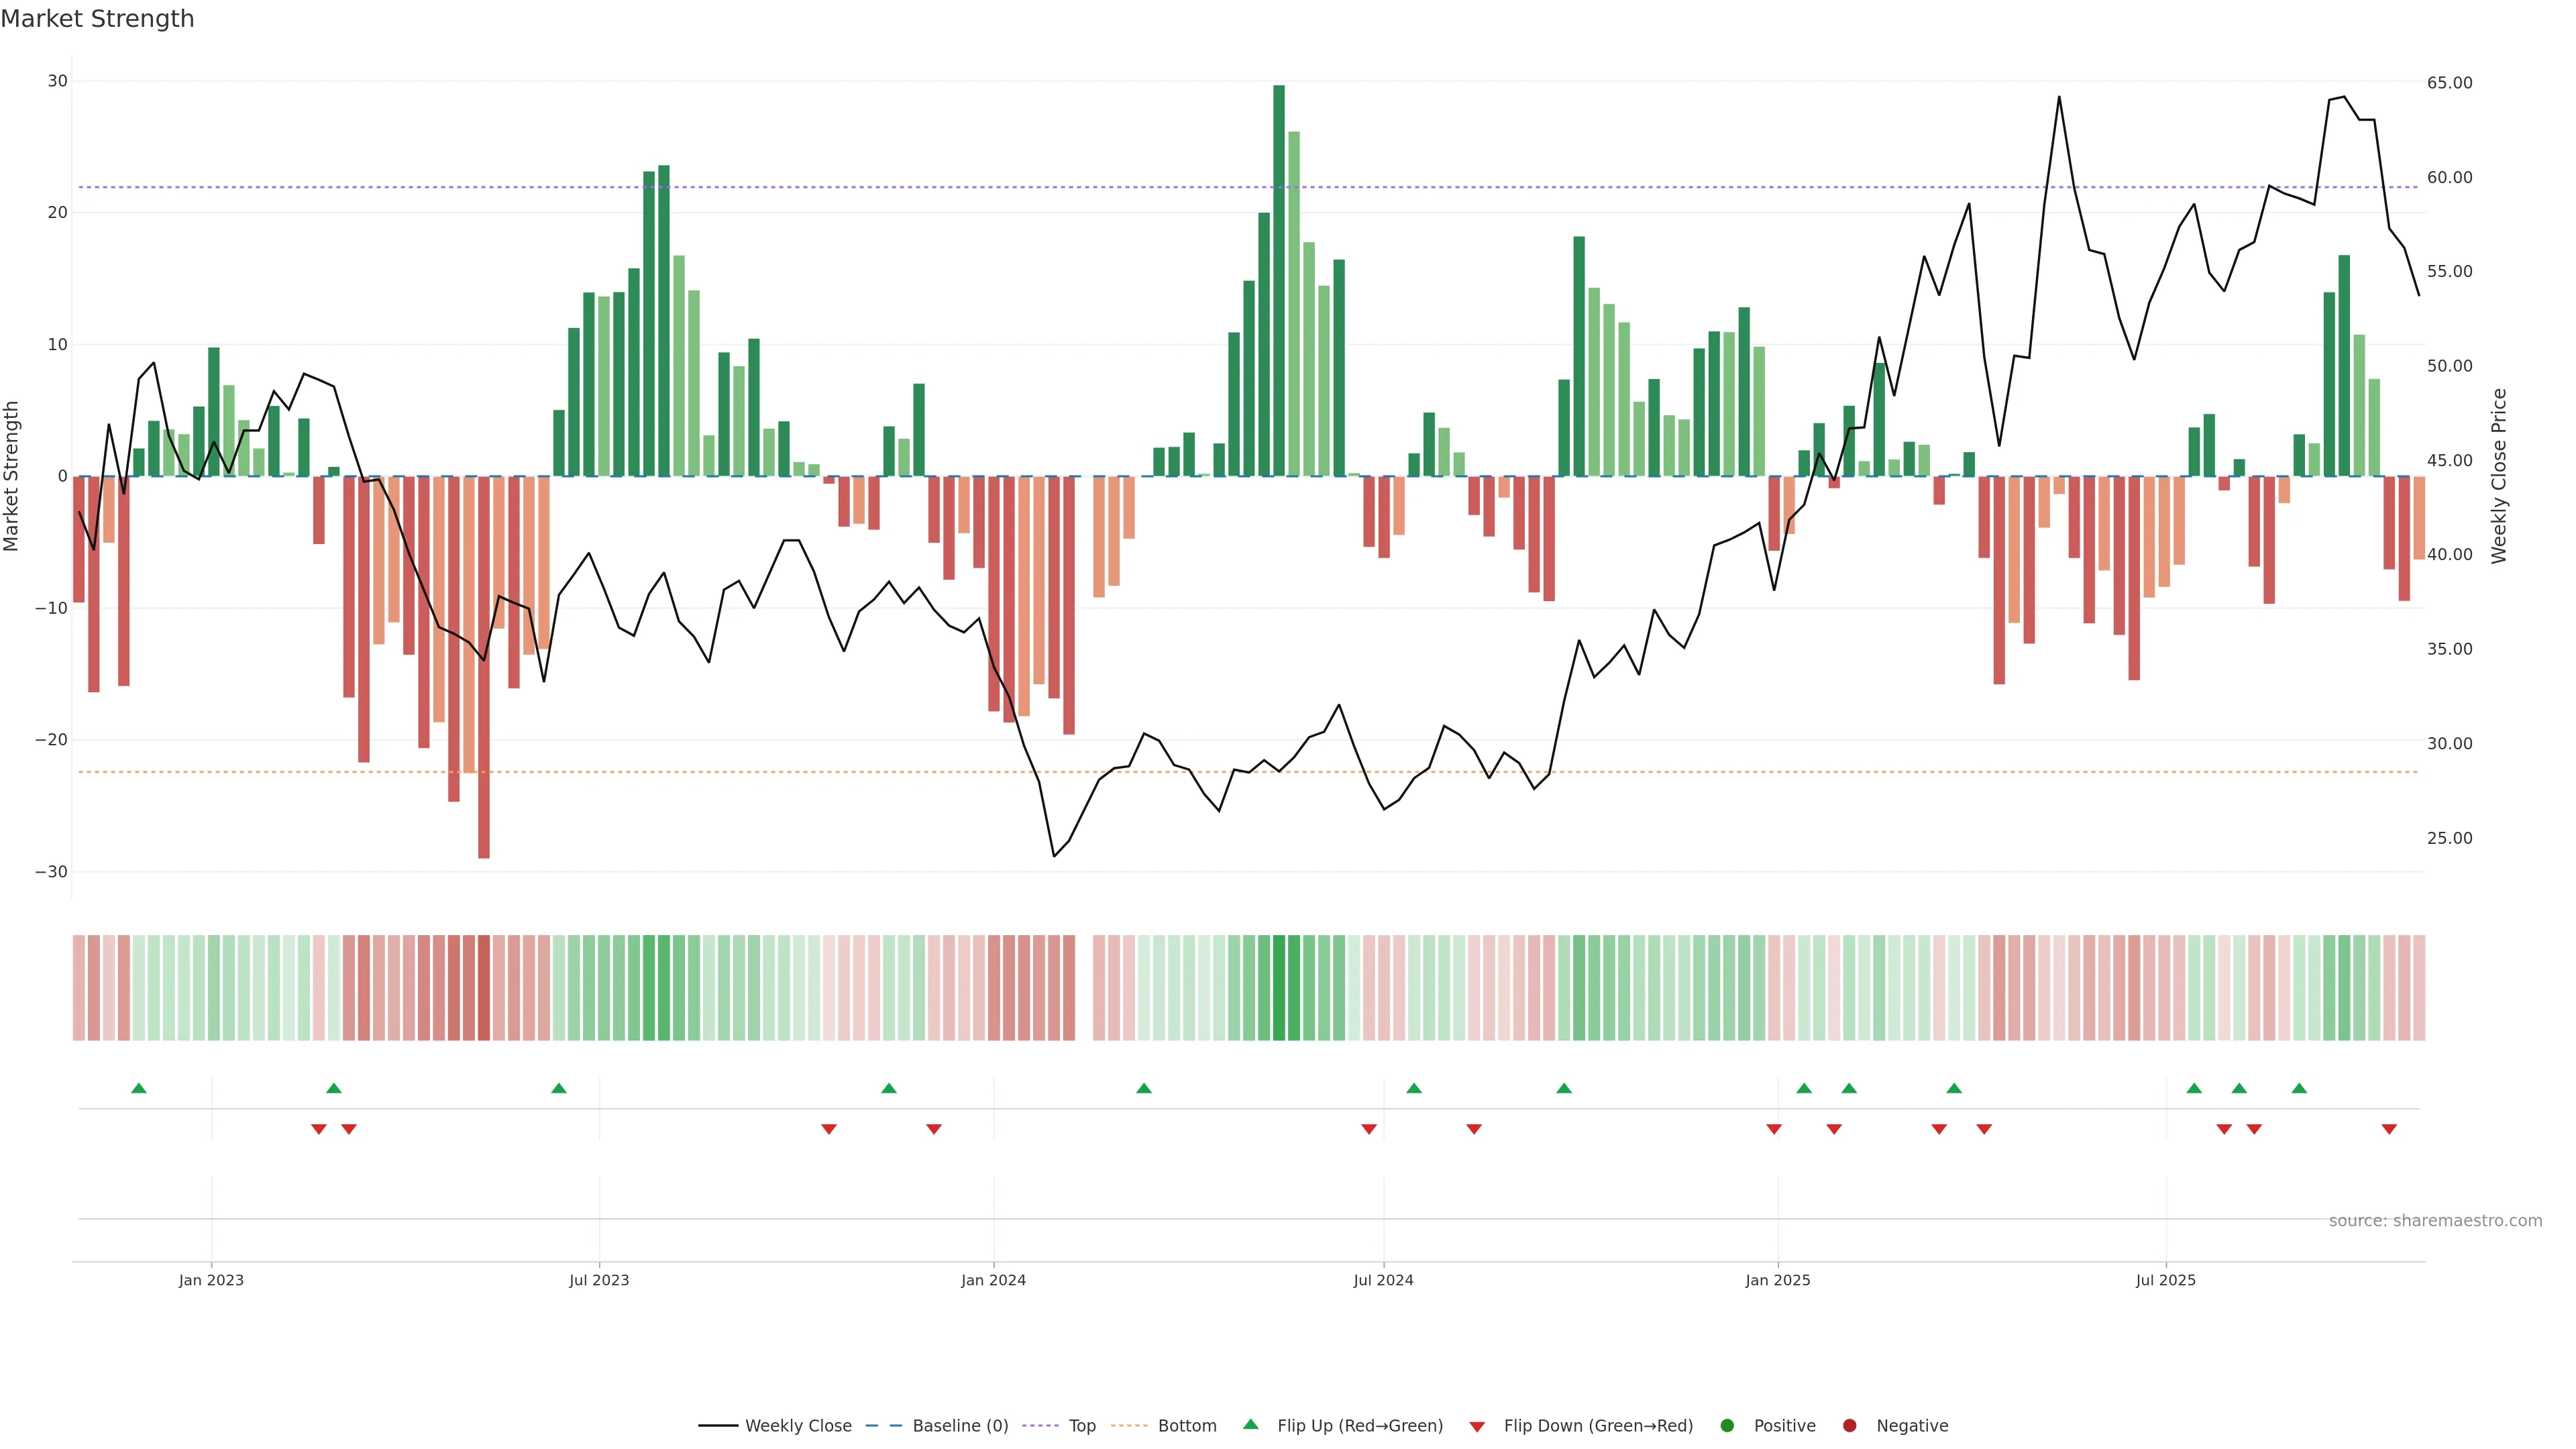Click the Jul 2025 x-axis label
Image resolution: width=2576 pixels, height=1449 pixels.
click(2165, 1280)
